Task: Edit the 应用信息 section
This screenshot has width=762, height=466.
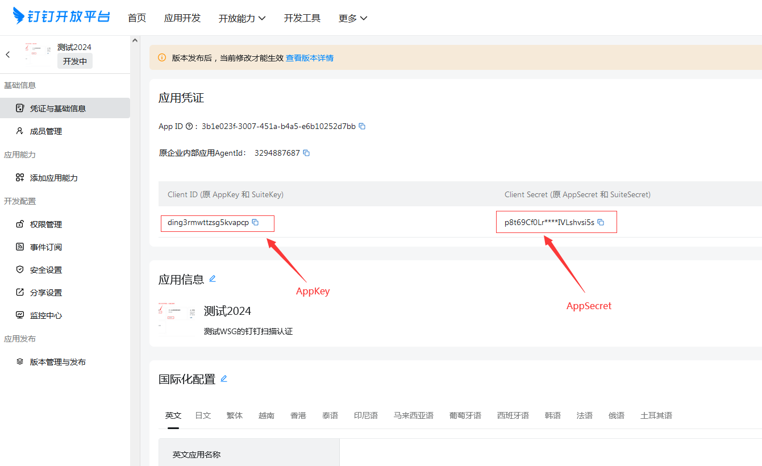Action: pyautogui.click(x=213, y=278)
